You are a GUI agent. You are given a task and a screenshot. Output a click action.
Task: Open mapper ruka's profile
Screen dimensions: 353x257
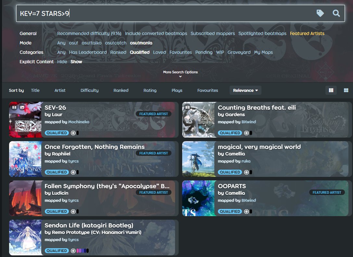(246, 161)
